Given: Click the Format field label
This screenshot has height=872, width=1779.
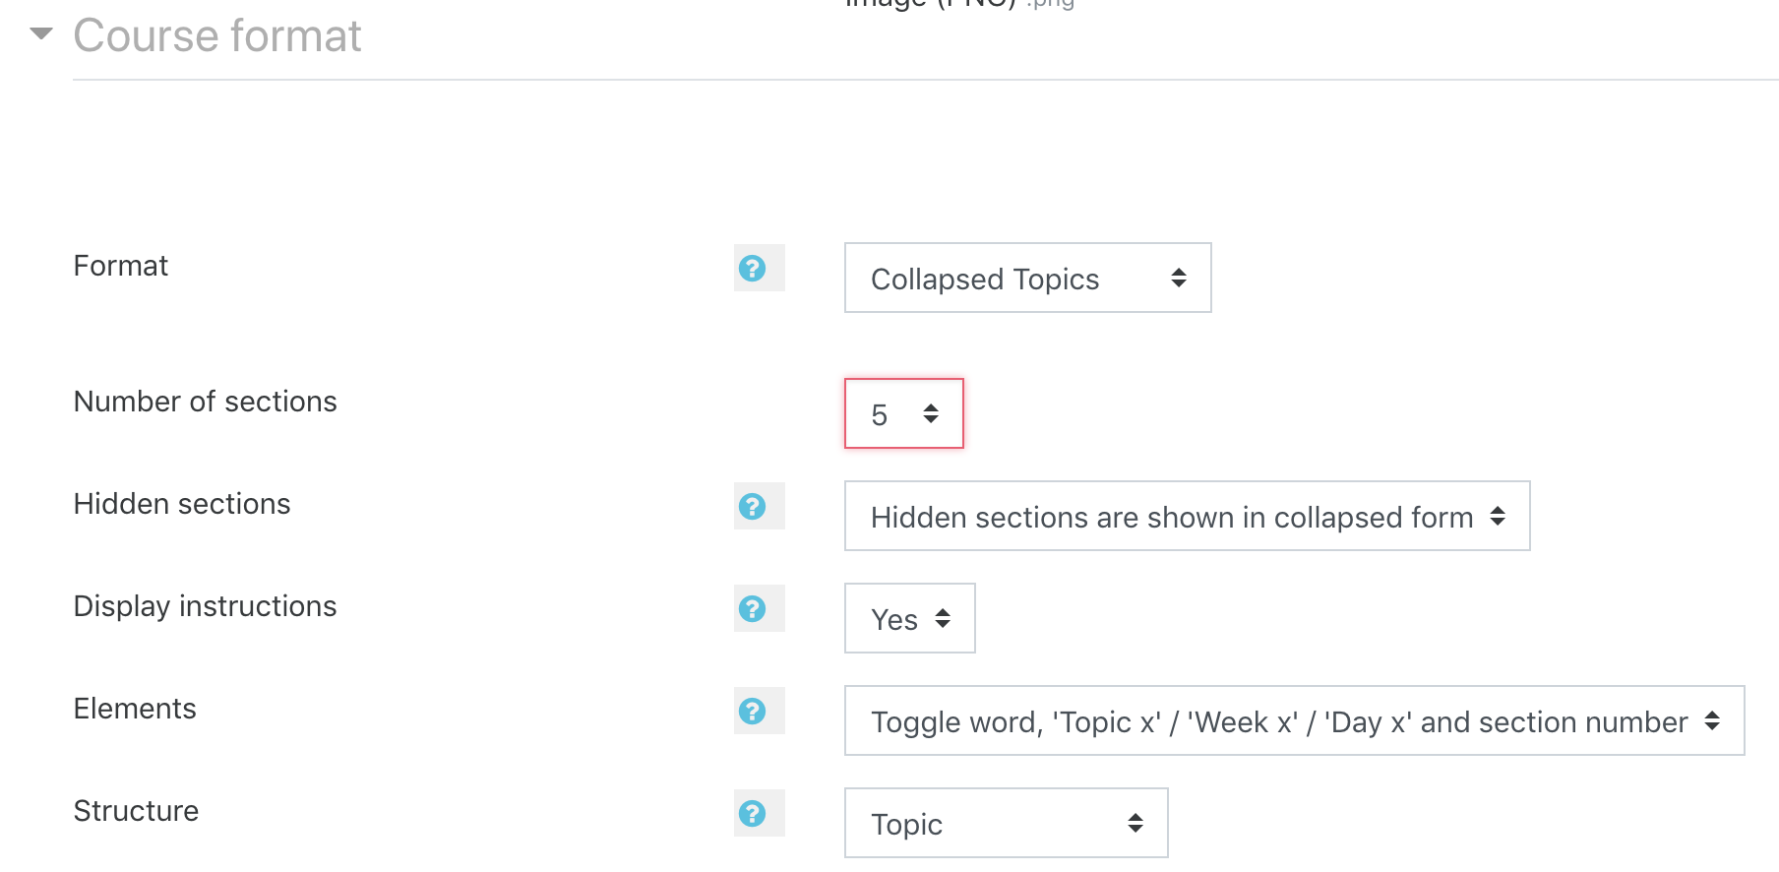Looking at the screenshot, I should [x=121, y=266].
